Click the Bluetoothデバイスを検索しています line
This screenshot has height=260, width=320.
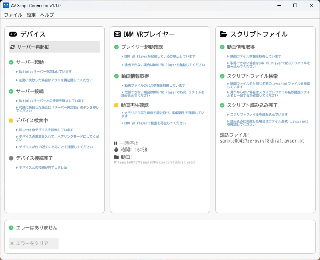tap(45, 130)
